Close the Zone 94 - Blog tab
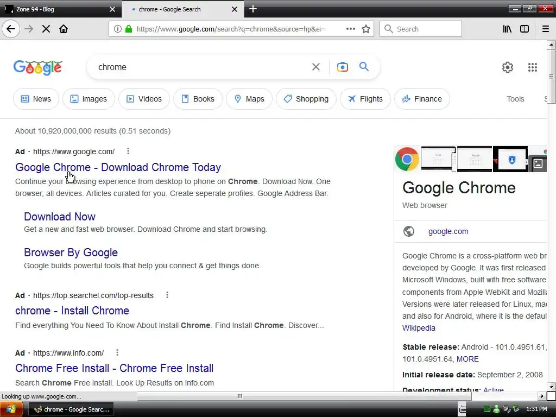The width and height of the screenshot is (556, 417). pos(112,9)
